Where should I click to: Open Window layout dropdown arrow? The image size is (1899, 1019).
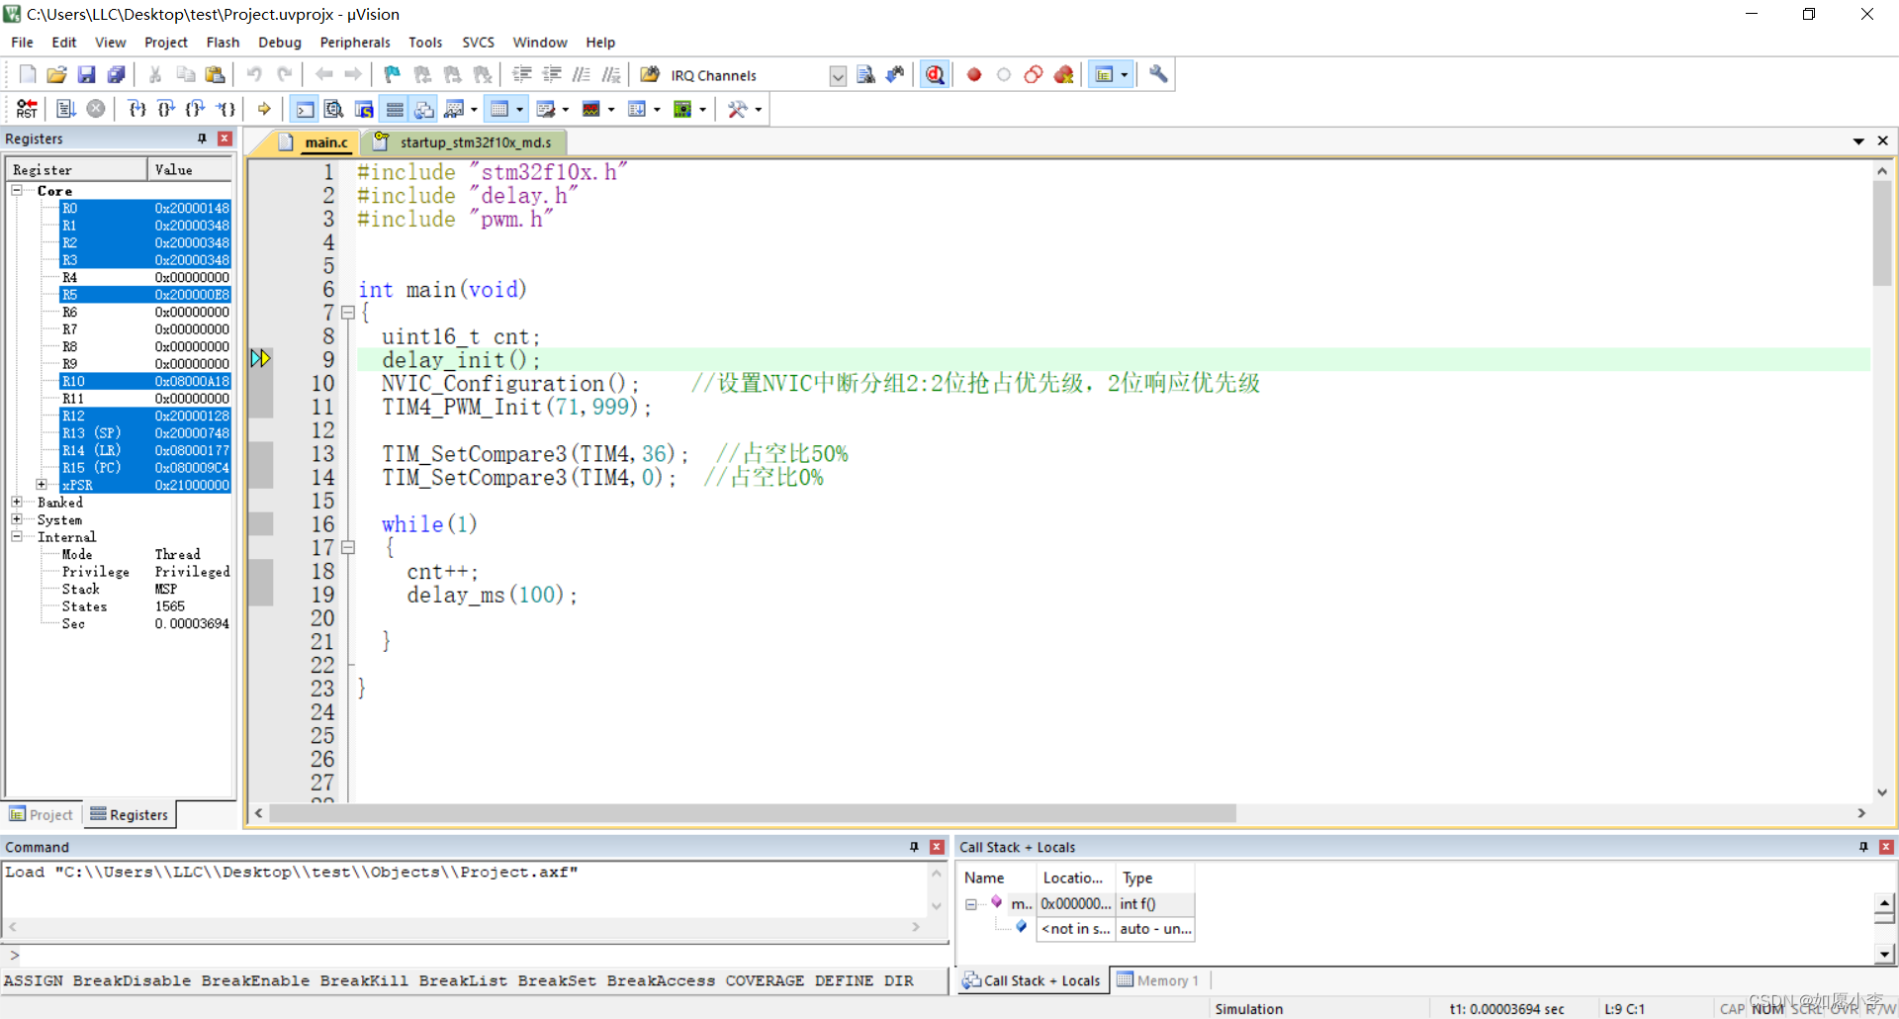tap(1125, 75)
